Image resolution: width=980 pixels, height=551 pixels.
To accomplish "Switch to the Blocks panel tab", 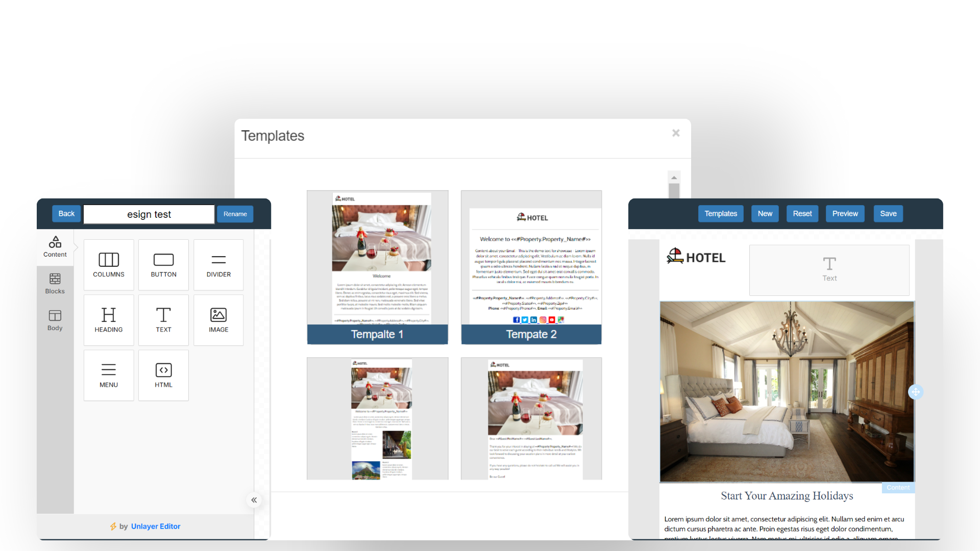I will 55,282.
